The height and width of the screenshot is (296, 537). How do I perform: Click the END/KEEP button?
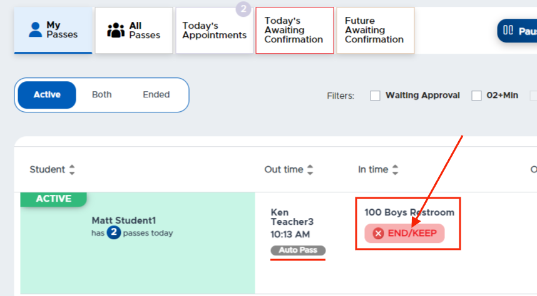click(x=404, y=234)
